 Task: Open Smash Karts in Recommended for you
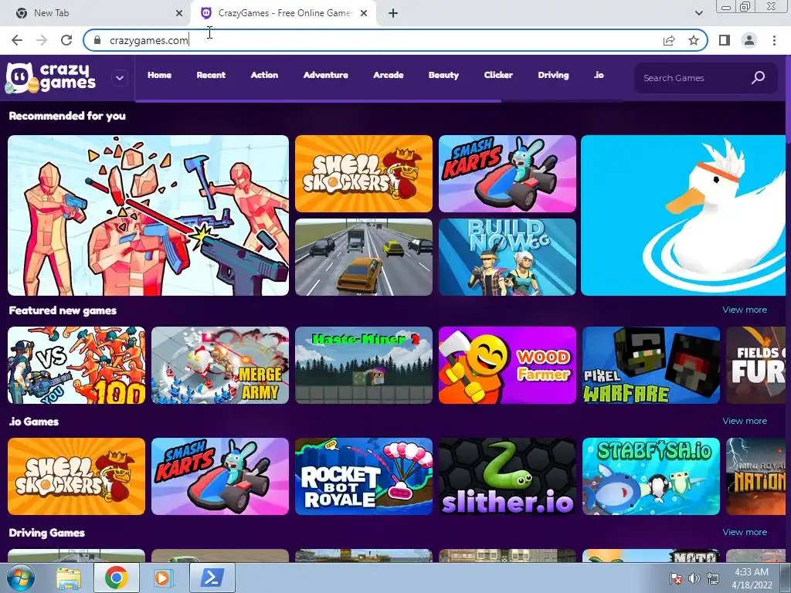tap(507, 174)
